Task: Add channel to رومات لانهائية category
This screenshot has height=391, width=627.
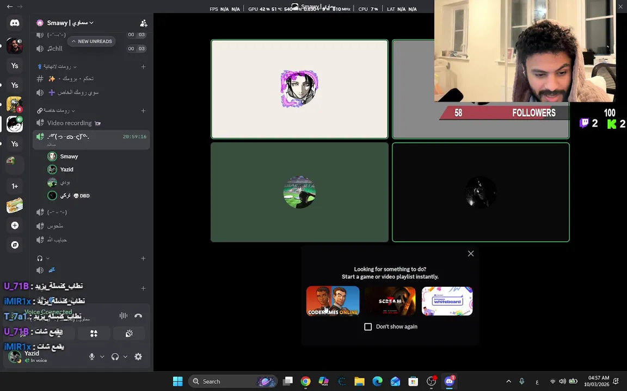Action: (x=143, y=67)
